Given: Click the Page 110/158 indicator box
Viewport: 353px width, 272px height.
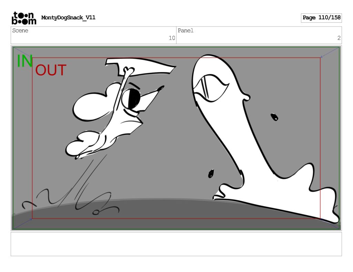Looking at the screenshot, I should pyautogui.click(x=321, y=18).
